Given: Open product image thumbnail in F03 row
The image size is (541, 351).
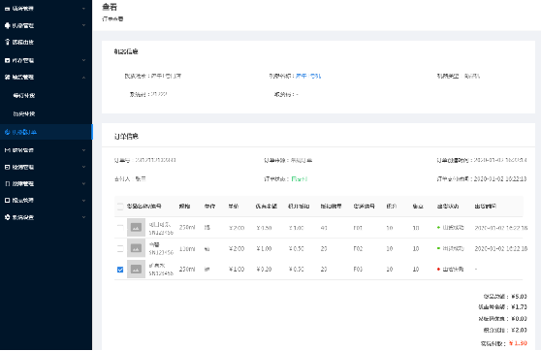Looking at the screenshot, I should (136, 269).
